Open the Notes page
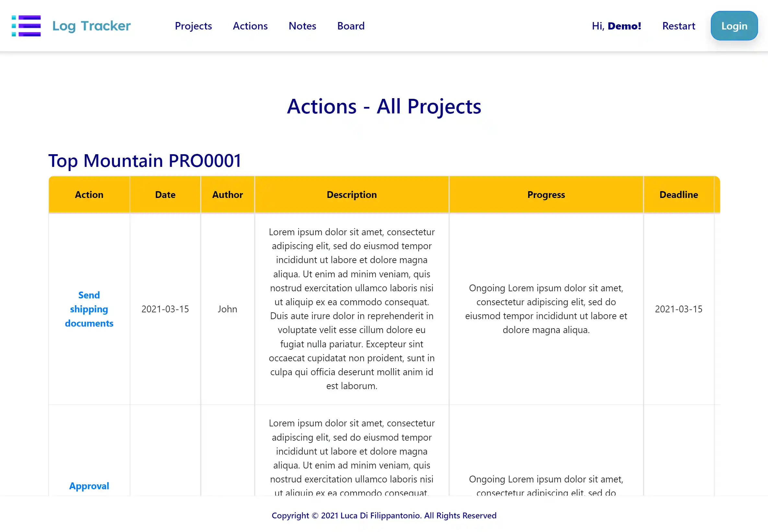The height and width of the screenshot is (532, 768). [302, 26]
